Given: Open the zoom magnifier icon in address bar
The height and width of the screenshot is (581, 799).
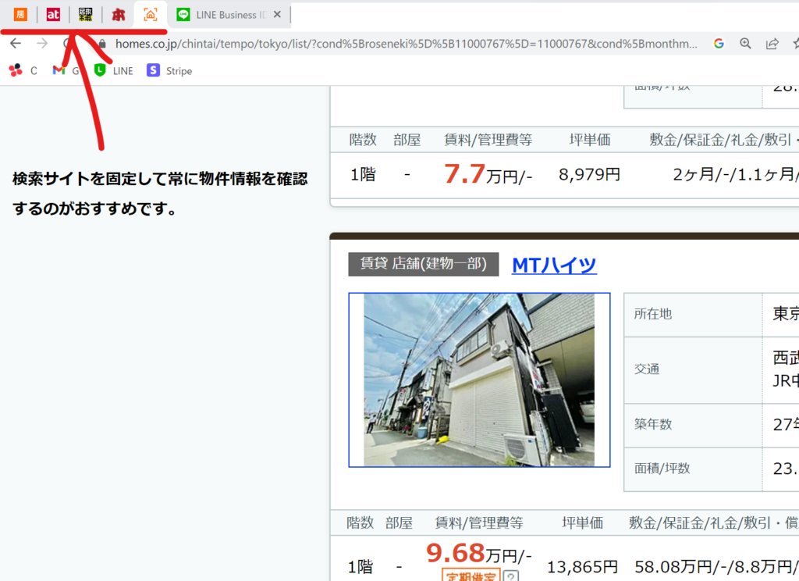Looking at the screenshot, I should click(x=745, y=44).
